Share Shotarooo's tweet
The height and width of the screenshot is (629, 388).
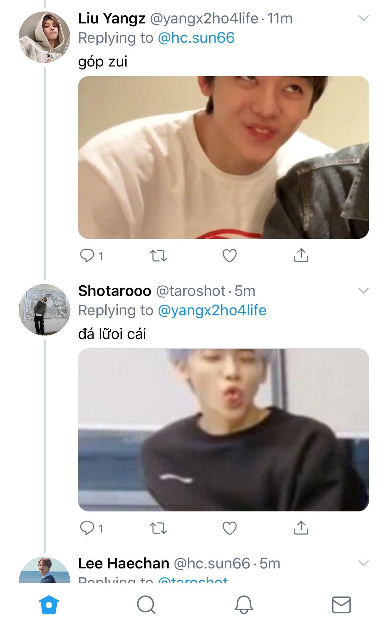coord(301,528)
